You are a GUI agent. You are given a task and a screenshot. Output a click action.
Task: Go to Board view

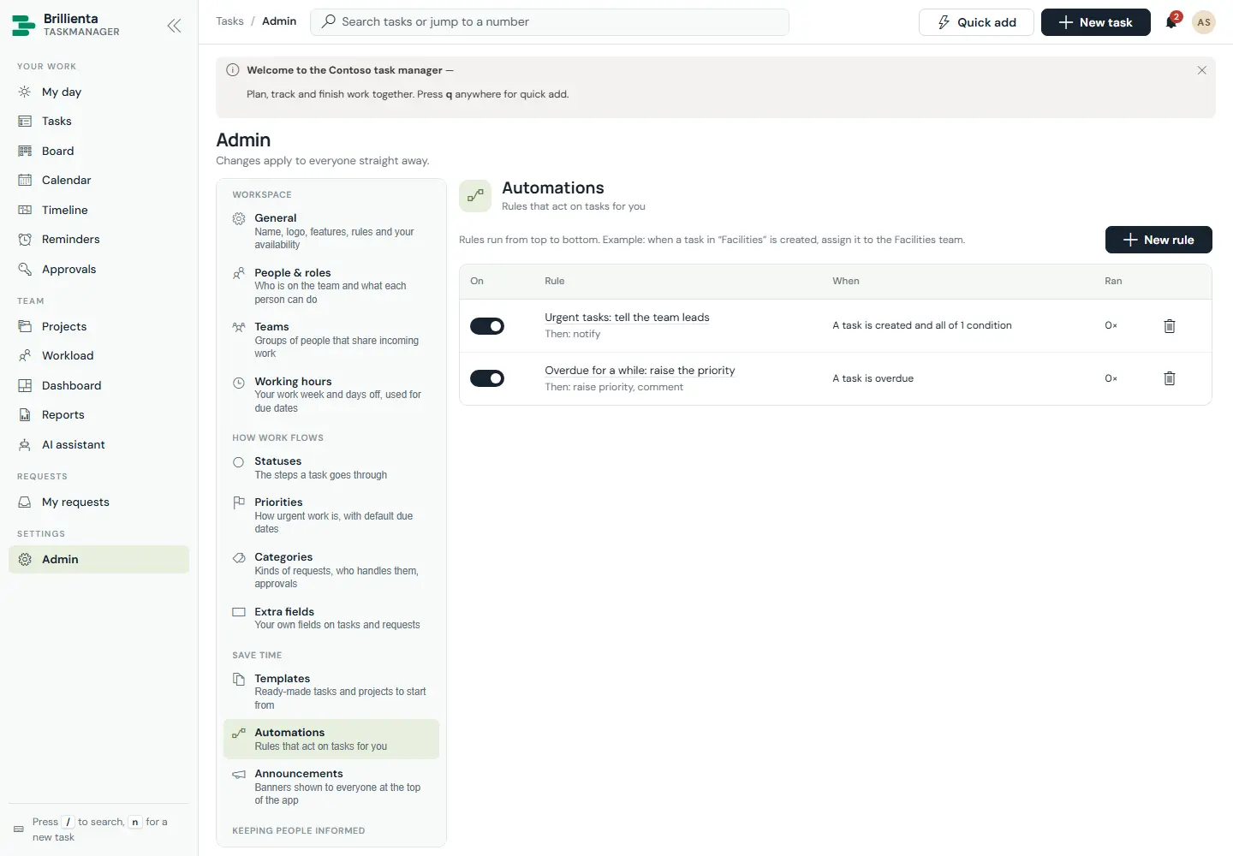(x=98, y=151)
